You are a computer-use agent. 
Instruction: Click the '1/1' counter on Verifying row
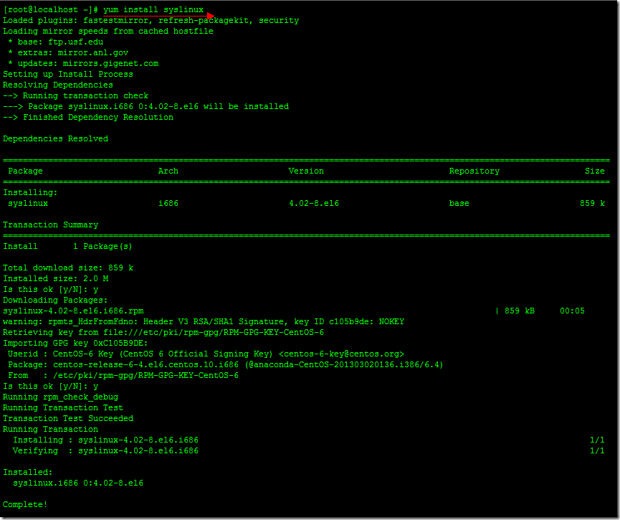pyautogui.click(x=597, y=450)
